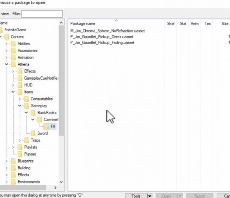Select the BackPacks folder icon
Image resolution: width=230 pixels, height=198 pixels.
click(x=33, y=113)
